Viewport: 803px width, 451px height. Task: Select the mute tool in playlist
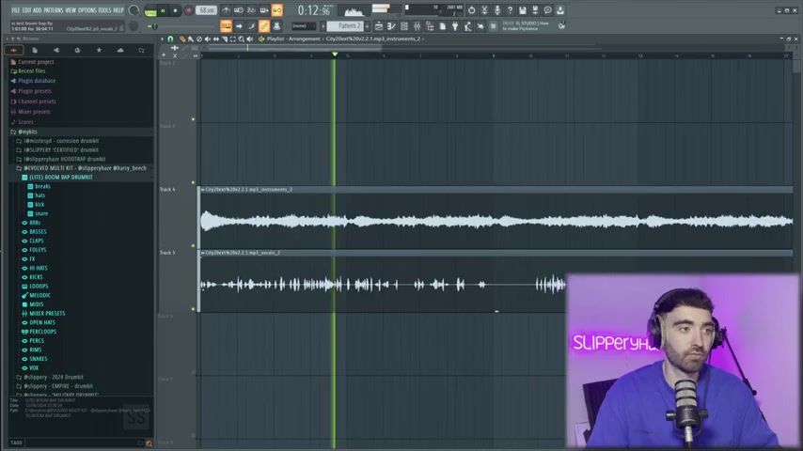click(208, 39)
